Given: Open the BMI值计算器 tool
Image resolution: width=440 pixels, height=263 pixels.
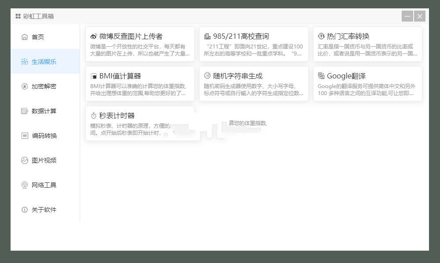Looking at the screenshot, I should pos(140,84).
